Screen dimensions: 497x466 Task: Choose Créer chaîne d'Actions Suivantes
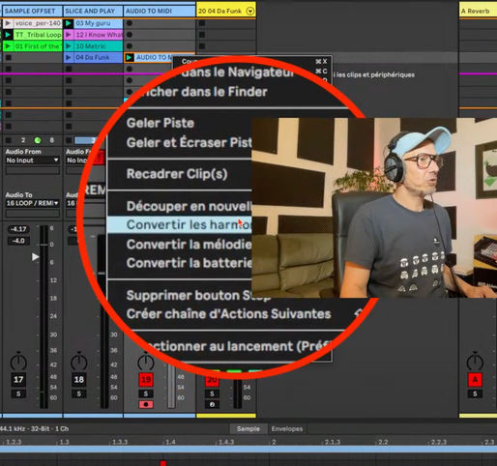(x=228, y=314)
